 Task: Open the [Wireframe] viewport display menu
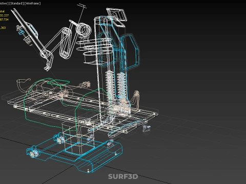(32, 4)
